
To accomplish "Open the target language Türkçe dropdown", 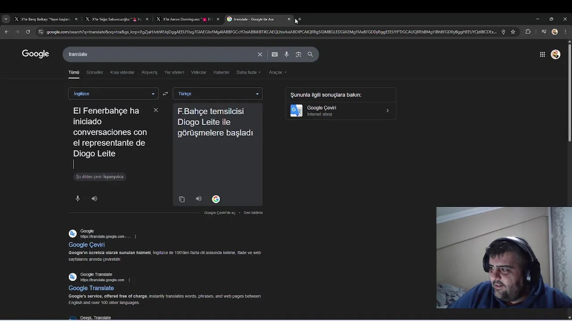I will pos(218,94).
